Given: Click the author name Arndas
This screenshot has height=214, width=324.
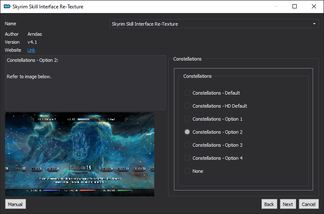Looking at the screenshot, I should tap(35, 34).
